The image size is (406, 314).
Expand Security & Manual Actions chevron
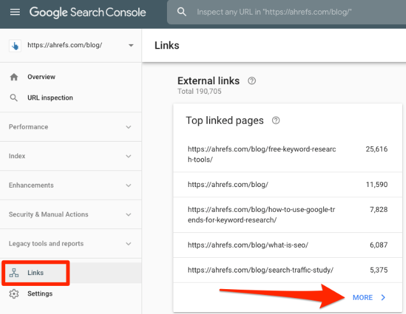tap(129, 214)
